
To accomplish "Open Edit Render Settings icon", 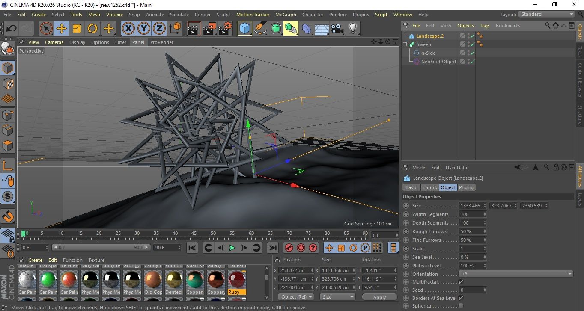I will coord(225,29).
